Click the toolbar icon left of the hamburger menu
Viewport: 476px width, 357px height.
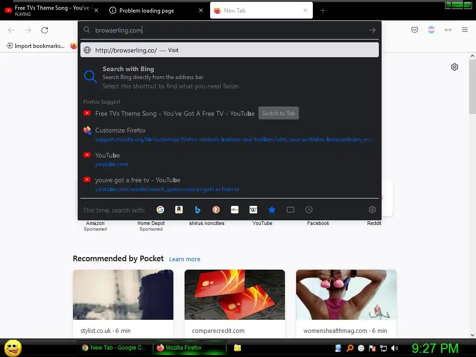coord(448,30)
